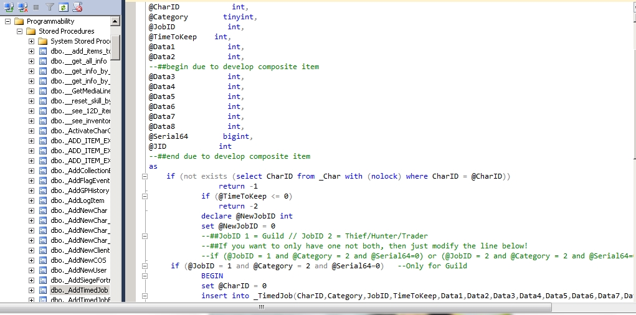Collapse code block at 'if (@JobID = 1'
636x315 pixels.
click(x=145, y=266)
